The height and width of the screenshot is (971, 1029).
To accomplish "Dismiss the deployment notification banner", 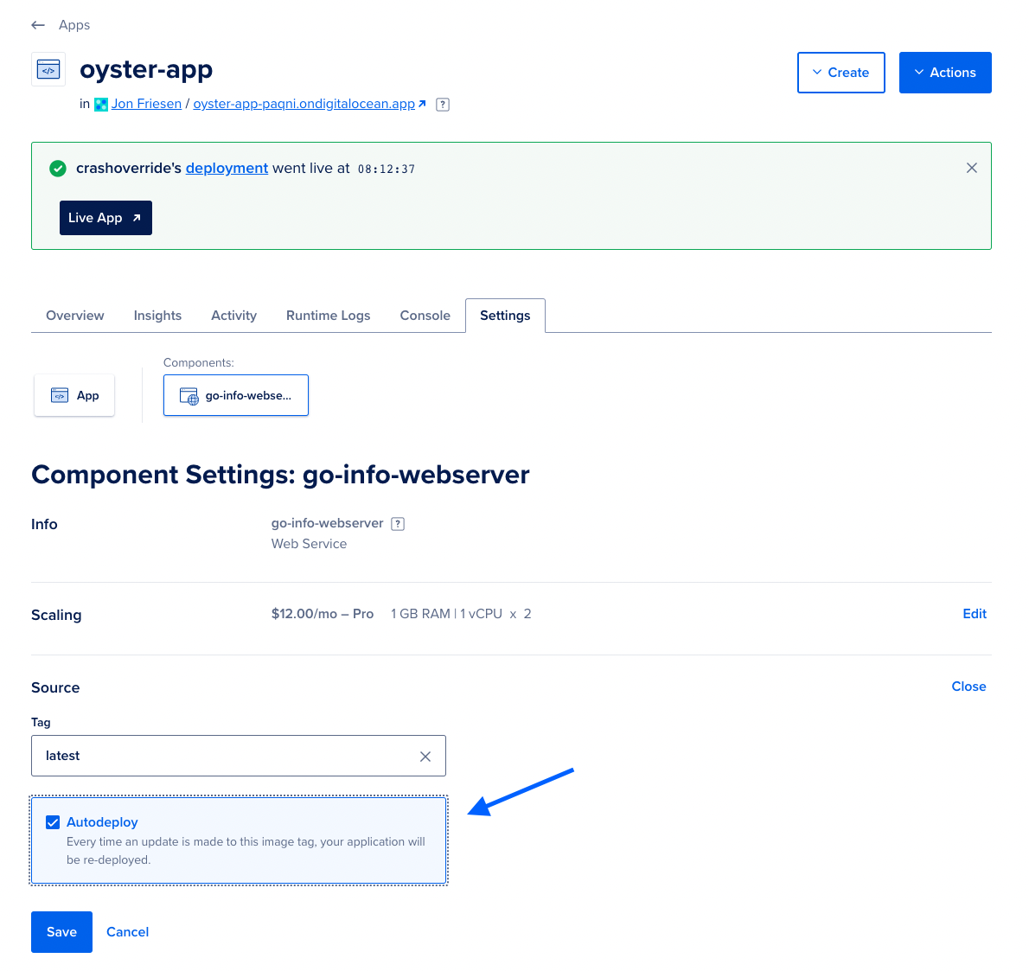I will click(971, 168).
